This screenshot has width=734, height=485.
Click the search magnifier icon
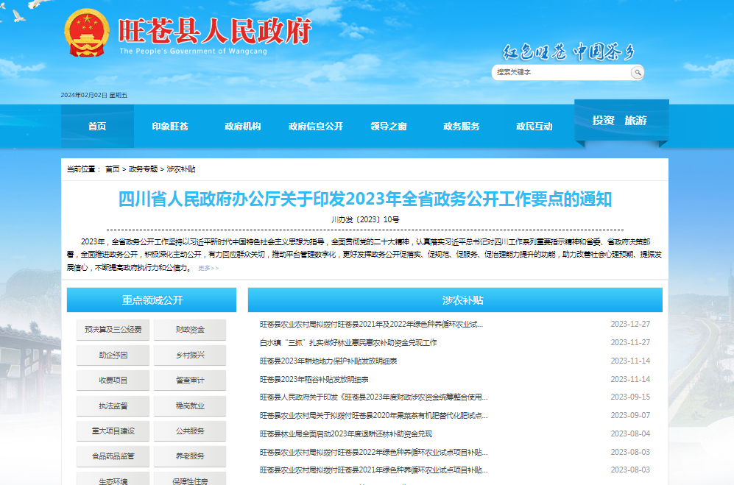[x=637, y=72]
